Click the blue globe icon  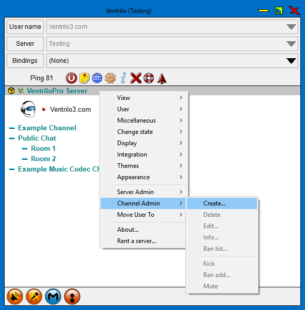pos(97,78)
